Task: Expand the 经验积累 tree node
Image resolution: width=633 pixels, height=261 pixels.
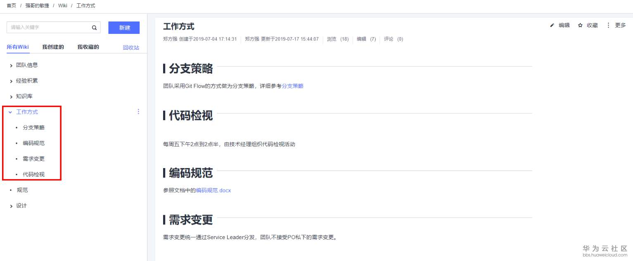Action: point(11,81)
